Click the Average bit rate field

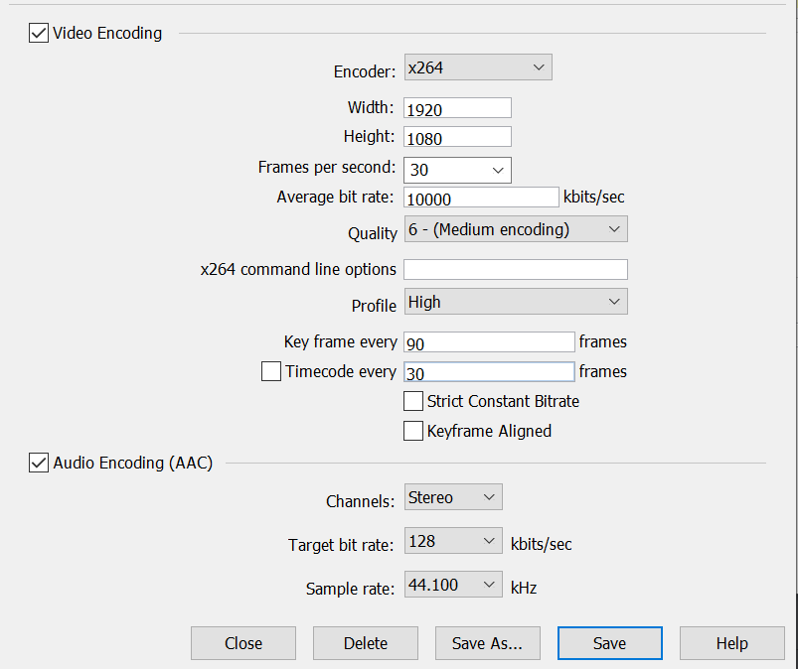click(x=481, y=198)
